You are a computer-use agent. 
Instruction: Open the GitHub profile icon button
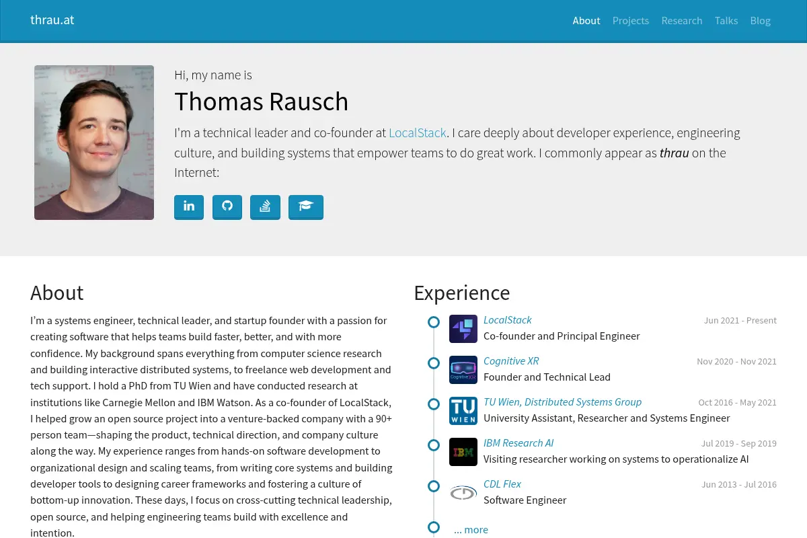pos(227,207)
